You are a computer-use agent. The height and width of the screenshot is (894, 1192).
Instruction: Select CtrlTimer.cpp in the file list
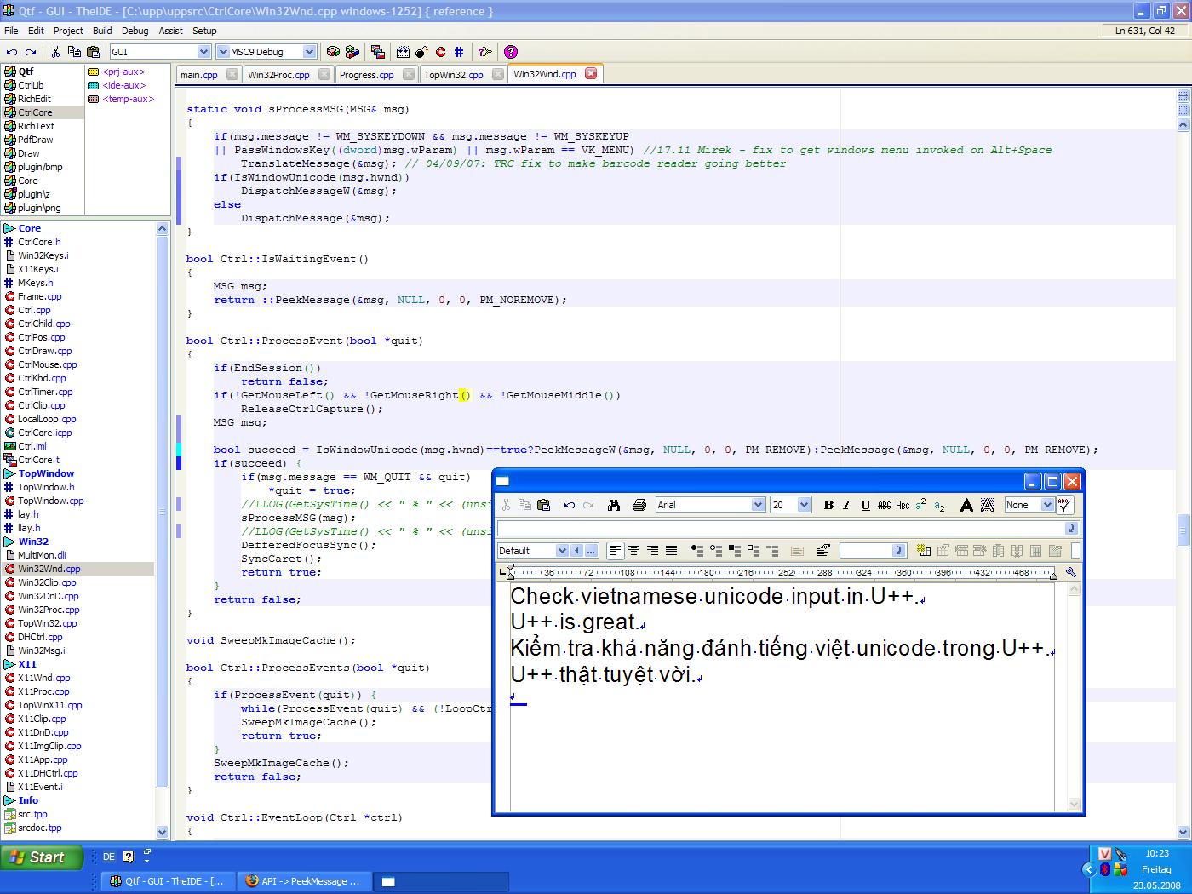coord(45,392)
